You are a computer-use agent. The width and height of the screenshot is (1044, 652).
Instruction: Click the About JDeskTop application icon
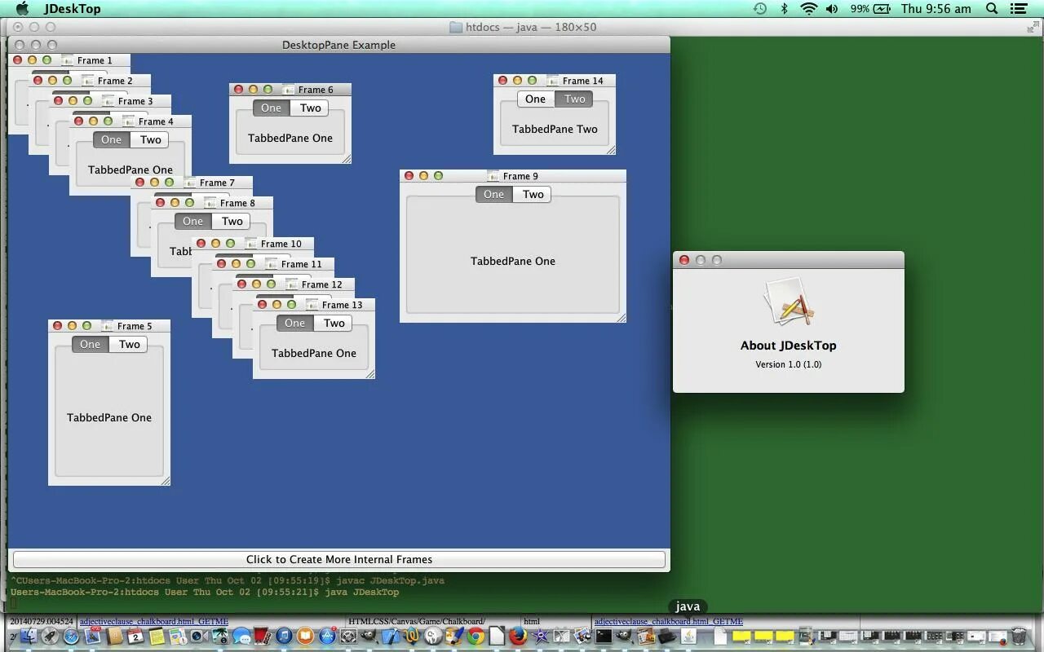click(x=789, y=302)
